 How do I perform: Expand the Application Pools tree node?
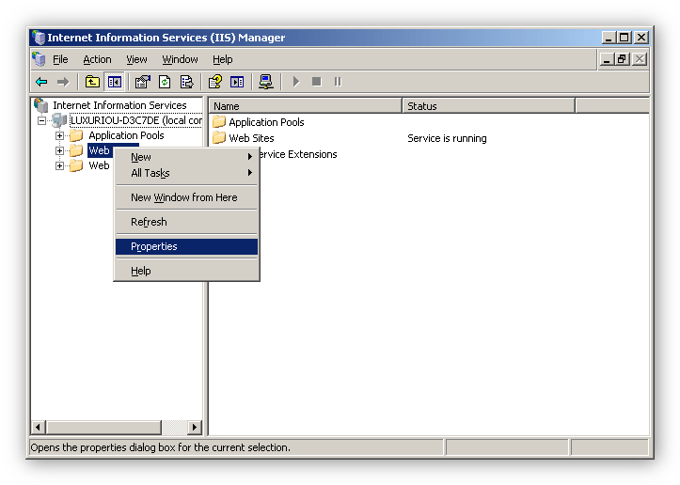pos(60,135)
